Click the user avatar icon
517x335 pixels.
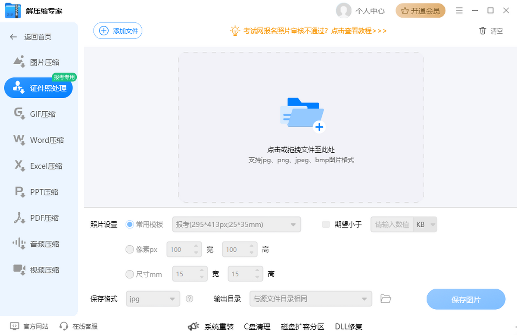tap(343, 11)
